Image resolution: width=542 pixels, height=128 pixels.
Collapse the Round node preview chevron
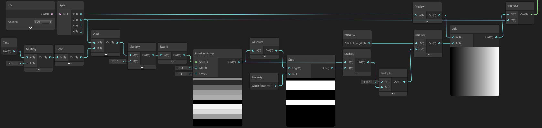172,61
